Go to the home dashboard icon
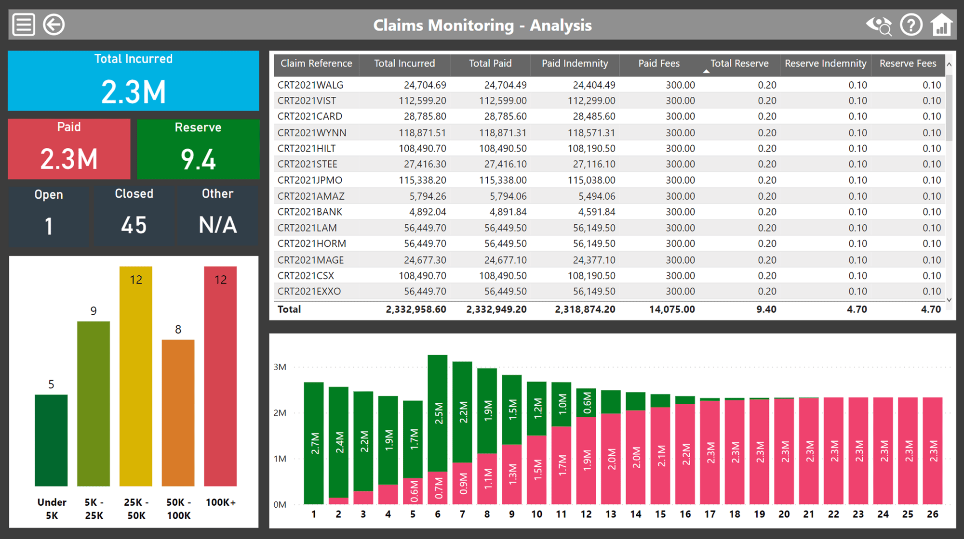Image resolution: width=964 pixels, height=539 pixels. tap(941, 25)
